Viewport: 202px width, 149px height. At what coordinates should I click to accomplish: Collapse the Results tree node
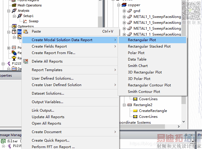coord(9,32)
